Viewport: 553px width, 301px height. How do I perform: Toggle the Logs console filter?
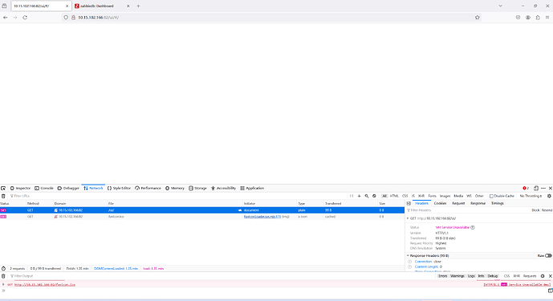click(x=471, y=276)
